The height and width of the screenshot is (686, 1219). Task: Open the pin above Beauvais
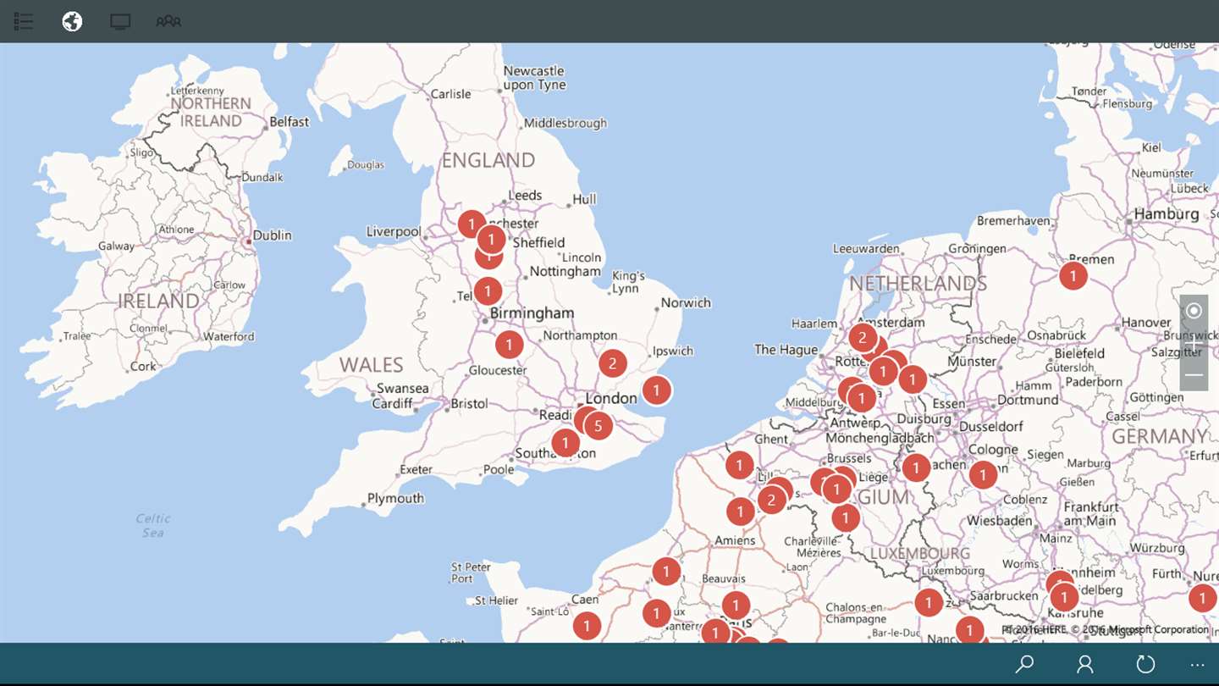coord(666,572)
